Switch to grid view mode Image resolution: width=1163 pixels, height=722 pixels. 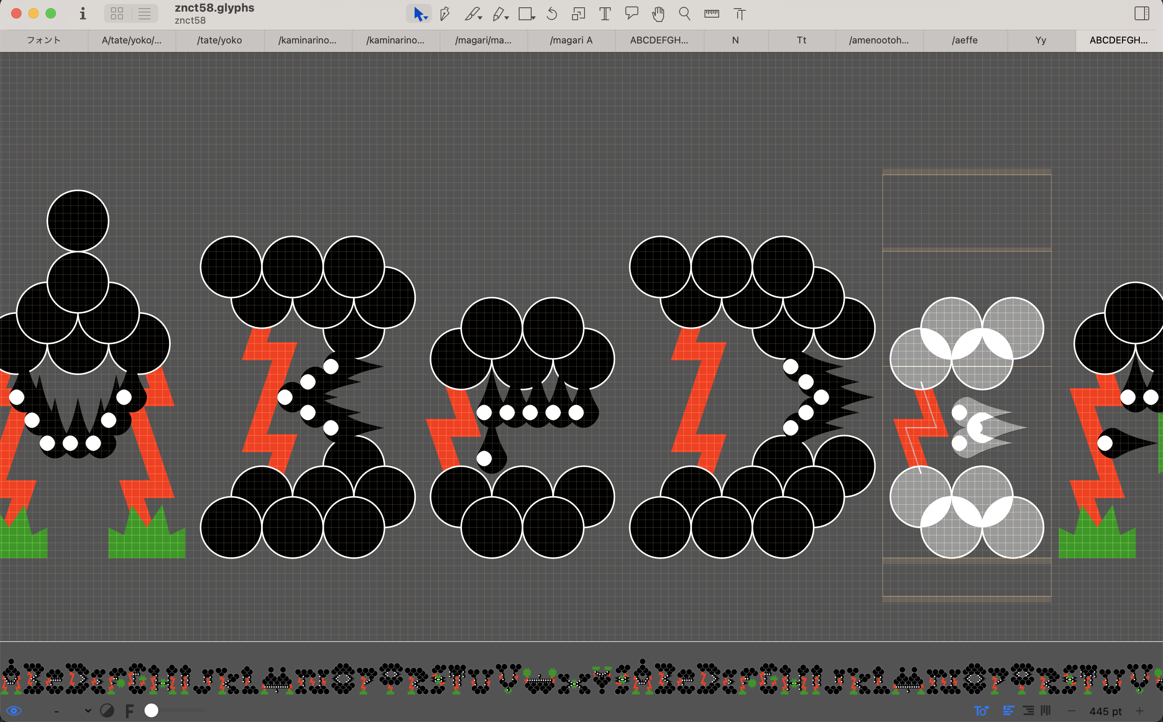pyautogui.click(x=117, y=13)
